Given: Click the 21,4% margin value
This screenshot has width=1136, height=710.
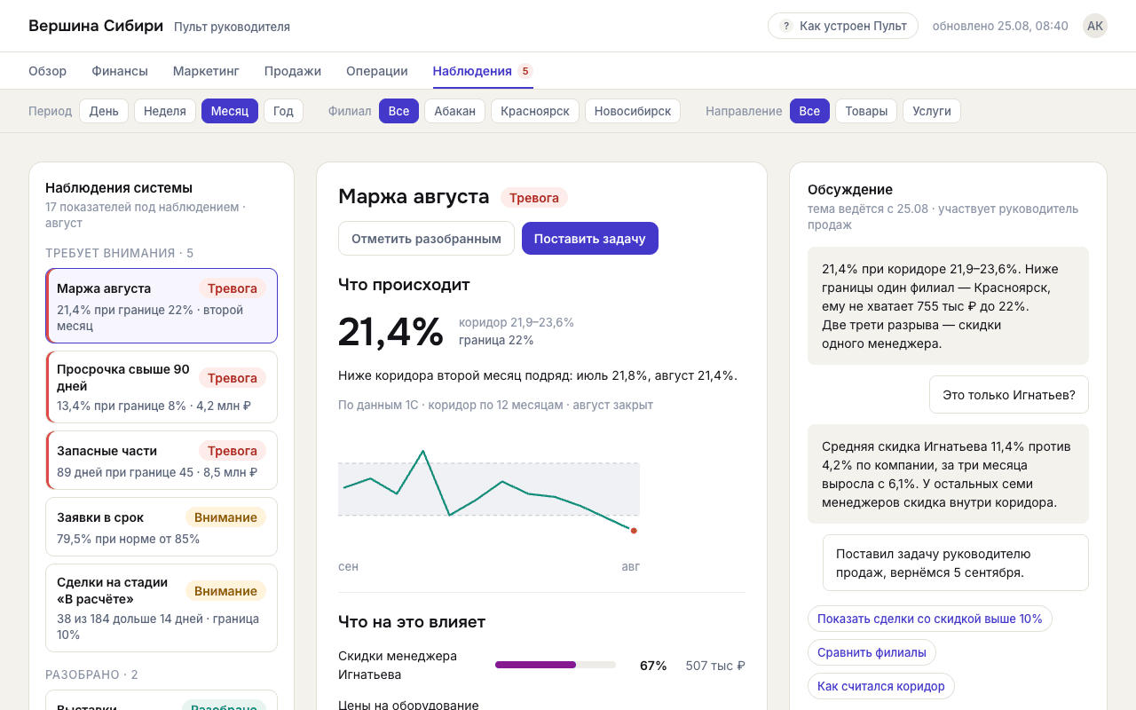Looking at the screenshot, I should point(390,331).
